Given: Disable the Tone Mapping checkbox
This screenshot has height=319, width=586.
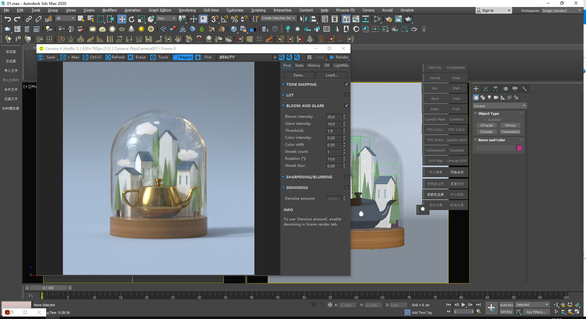Looking at the screenshot, I should (x=346, y=84).
